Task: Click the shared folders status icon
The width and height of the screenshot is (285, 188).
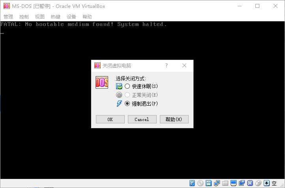Action: 225,183
